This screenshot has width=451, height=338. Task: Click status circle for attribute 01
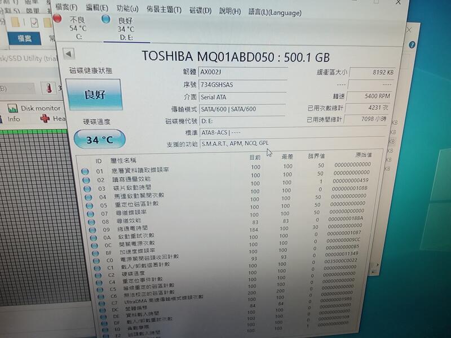[x=85, y=172]
